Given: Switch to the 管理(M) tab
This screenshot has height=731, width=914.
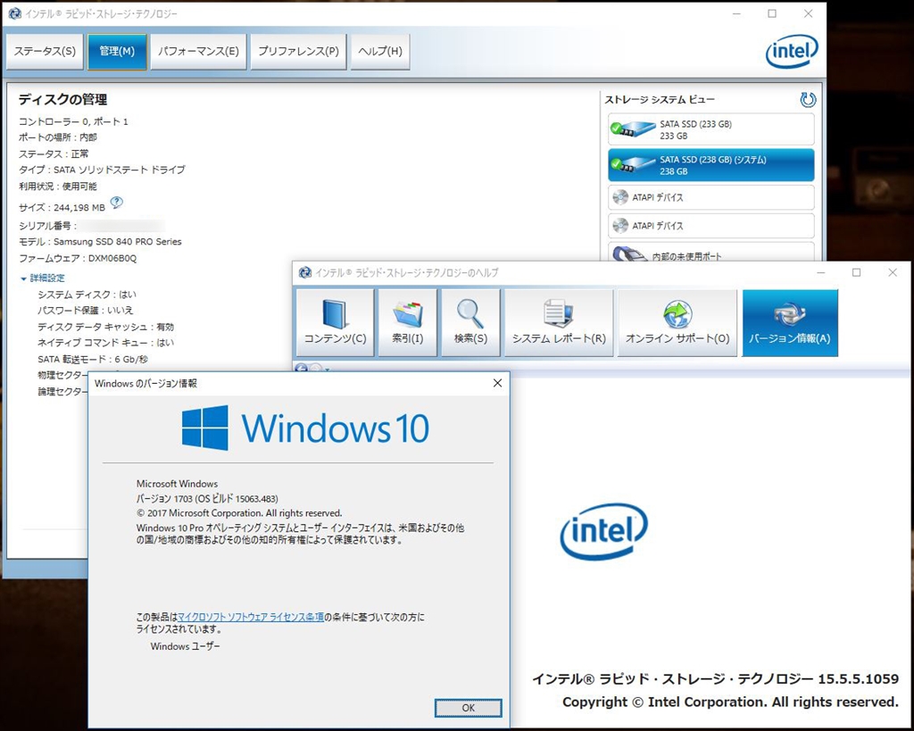Looking at the screenshot, I should point(117,51).
